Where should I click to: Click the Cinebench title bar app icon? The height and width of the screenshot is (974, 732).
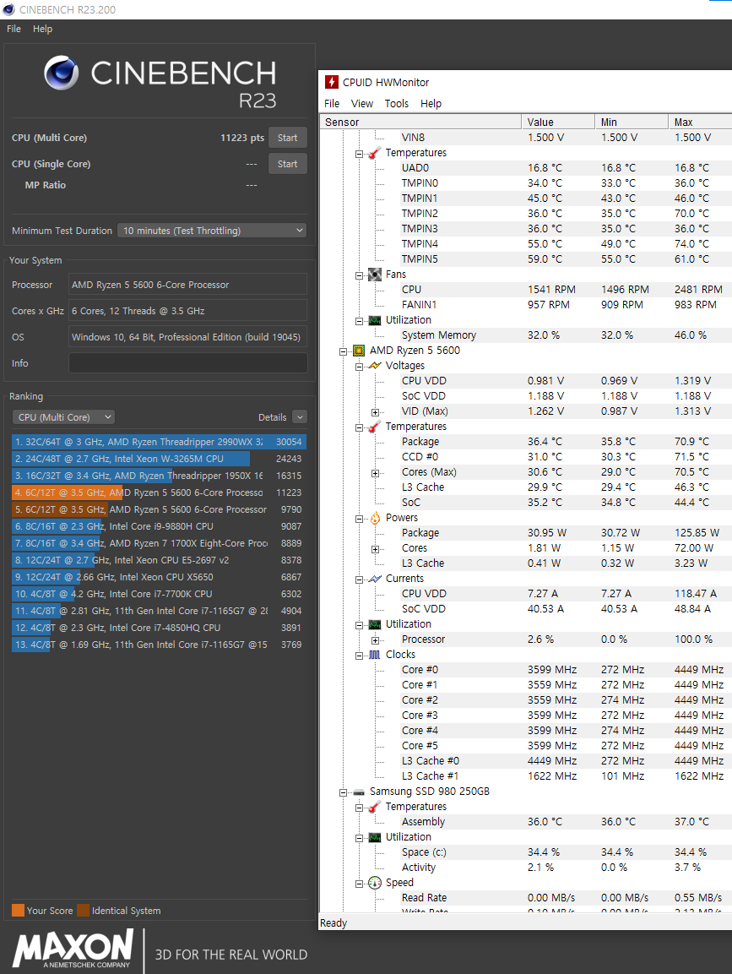click(8, 9)
